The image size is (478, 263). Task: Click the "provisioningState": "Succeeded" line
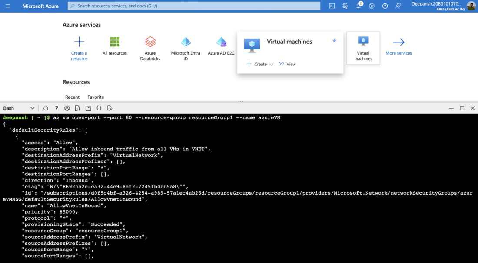tap(73, 224)
